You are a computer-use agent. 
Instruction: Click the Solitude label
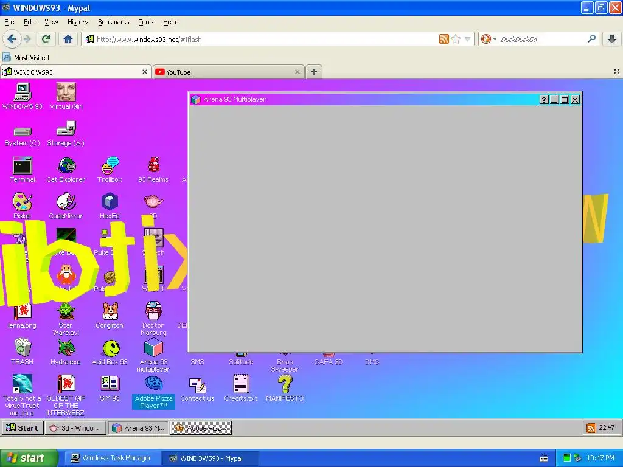click(241, 362)
